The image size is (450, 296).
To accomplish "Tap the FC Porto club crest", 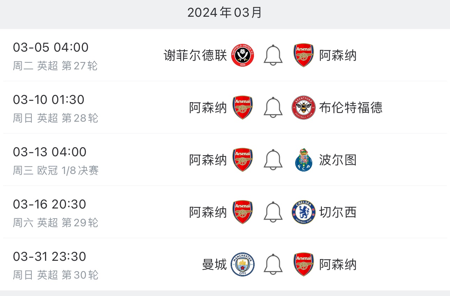I will tap(303, 160).
